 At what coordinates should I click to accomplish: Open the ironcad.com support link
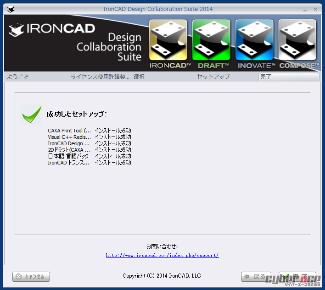click(x=162, y=256)
